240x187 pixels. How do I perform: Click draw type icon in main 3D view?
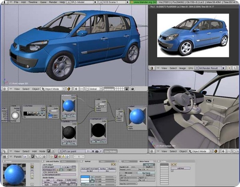(69, 89)
